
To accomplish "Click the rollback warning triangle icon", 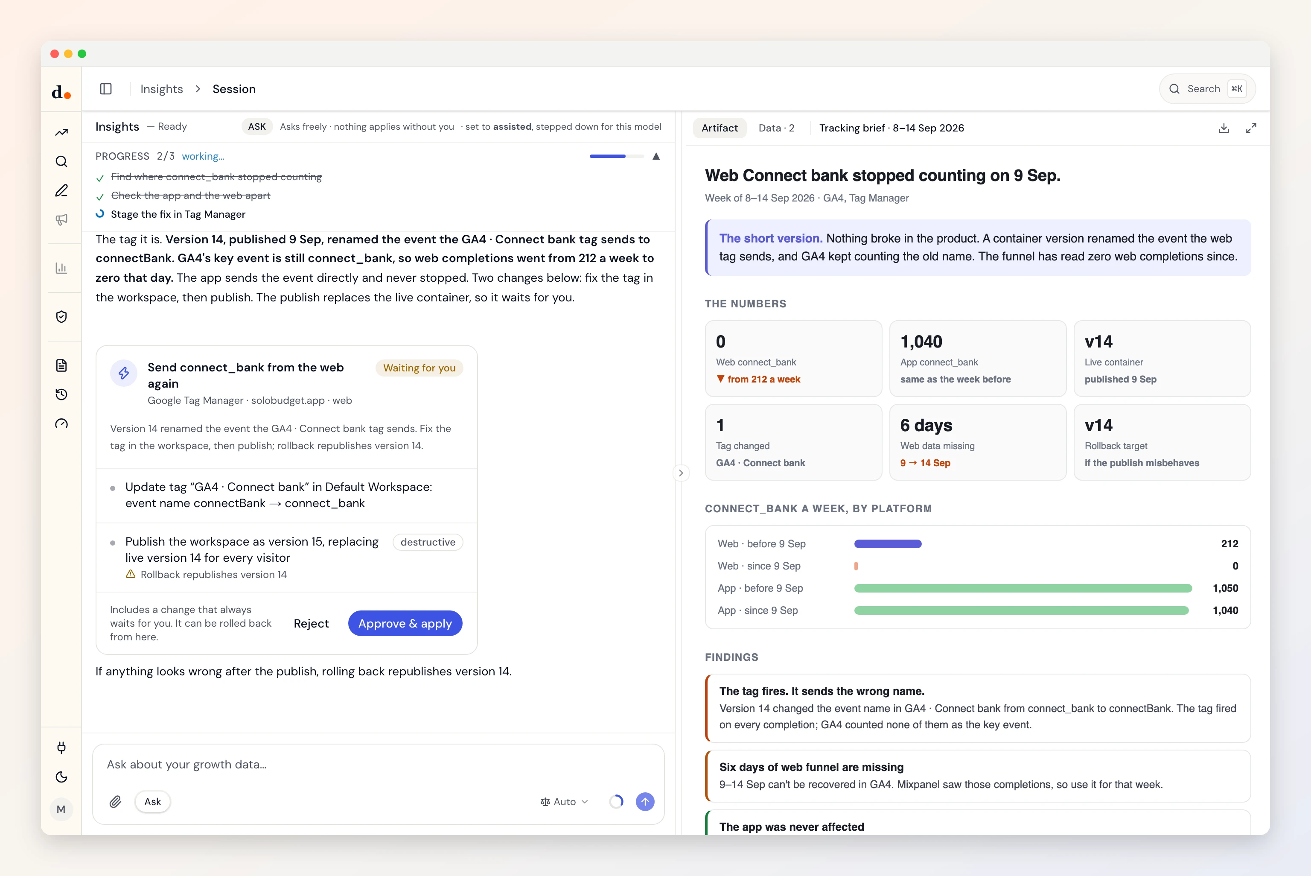I will [x=131, y=574].
